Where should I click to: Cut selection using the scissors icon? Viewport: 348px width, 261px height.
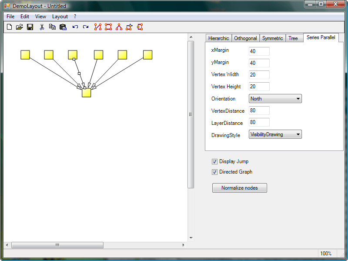coord(42,27)
